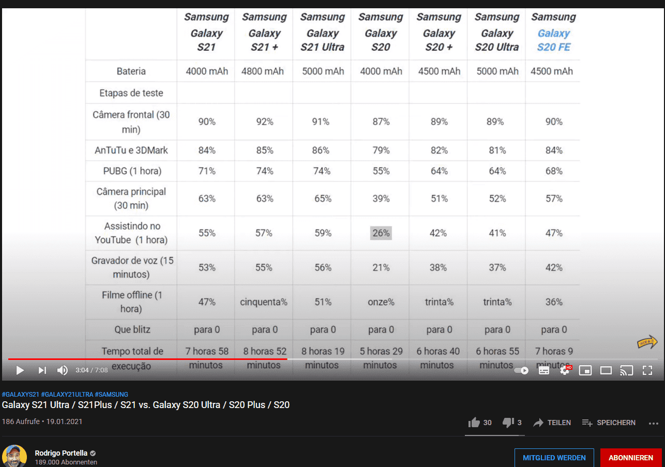
Task: Toggle the autoplay switch
Action: [521, 370]
